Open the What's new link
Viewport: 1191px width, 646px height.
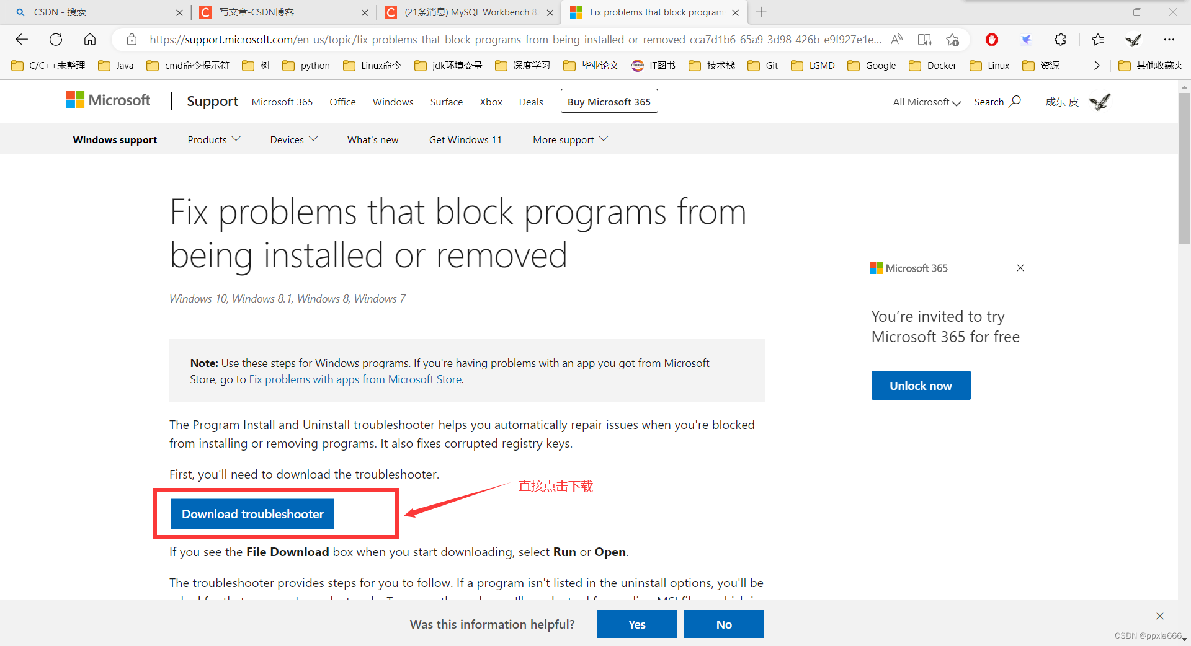point(373,139)
